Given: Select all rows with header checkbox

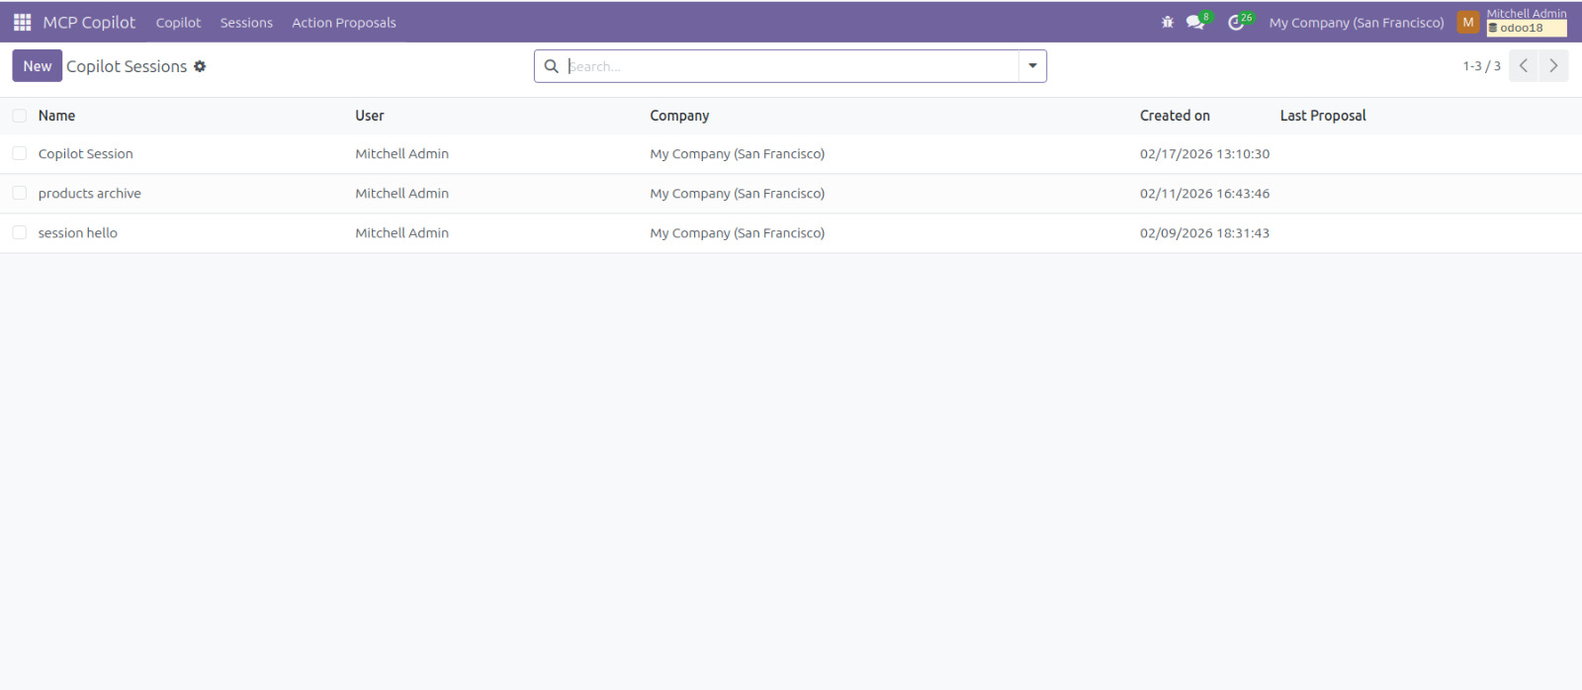Looking at the screenshot, I should pyautogui.click(x=20, y=116).
